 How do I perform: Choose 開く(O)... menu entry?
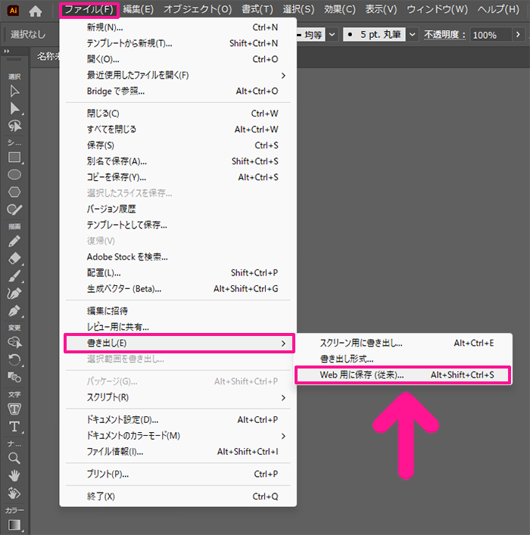point(178,59)
